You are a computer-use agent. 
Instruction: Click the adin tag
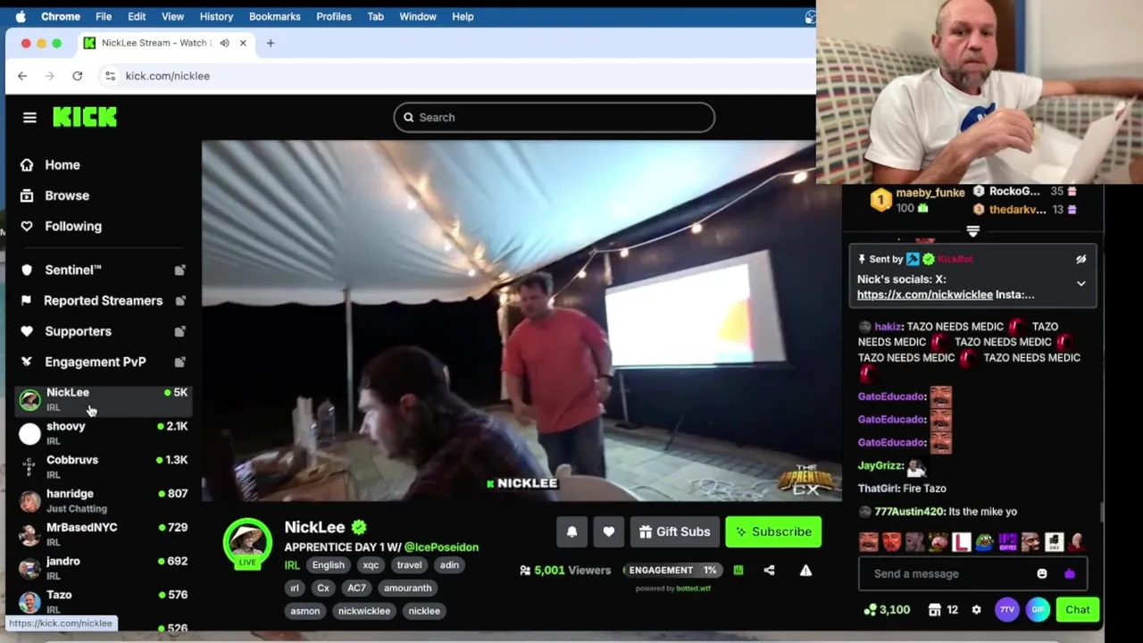(449, 565)
